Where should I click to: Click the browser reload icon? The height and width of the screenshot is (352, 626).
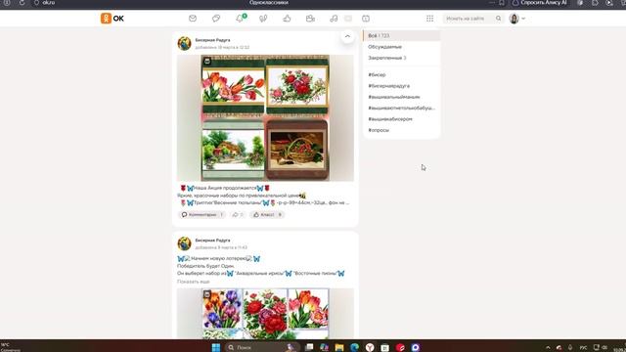tap(22, 3)
